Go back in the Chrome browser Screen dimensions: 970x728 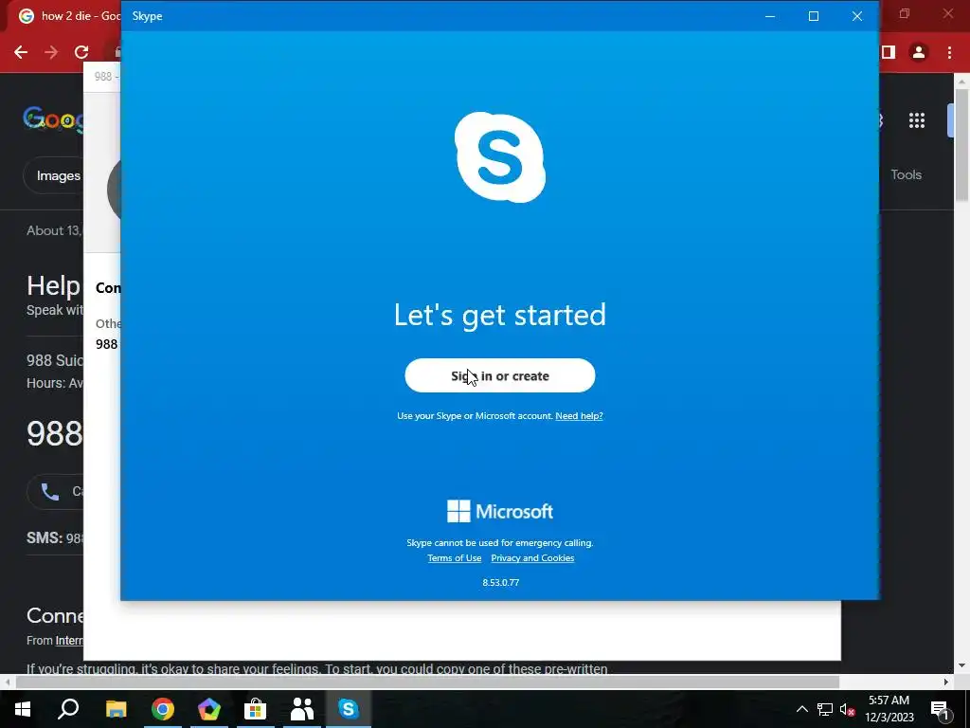[21, 52]
